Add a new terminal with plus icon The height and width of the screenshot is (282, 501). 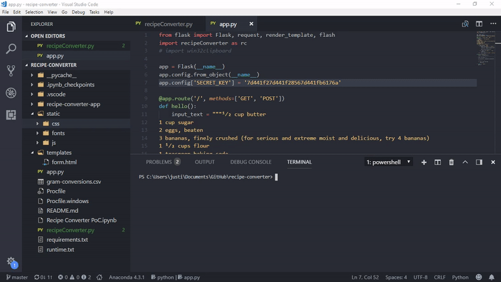pos(424,162)
